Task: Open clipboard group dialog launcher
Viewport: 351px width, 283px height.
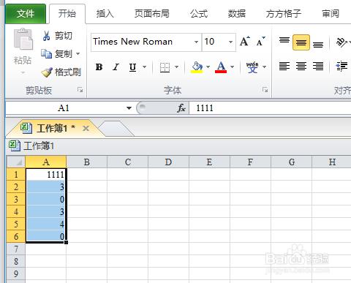Action: pos(80,90)
